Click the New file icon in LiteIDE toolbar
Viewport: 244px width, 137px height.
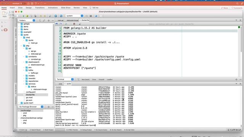pos(18,16)
